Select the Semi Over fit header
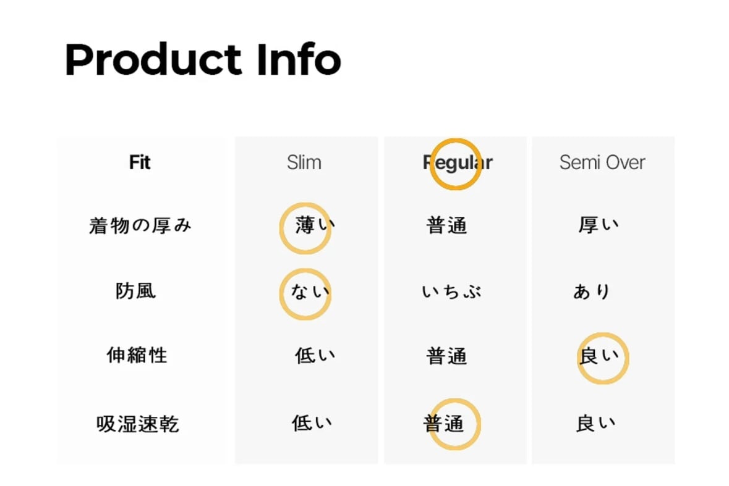 (x=602, y=162)
